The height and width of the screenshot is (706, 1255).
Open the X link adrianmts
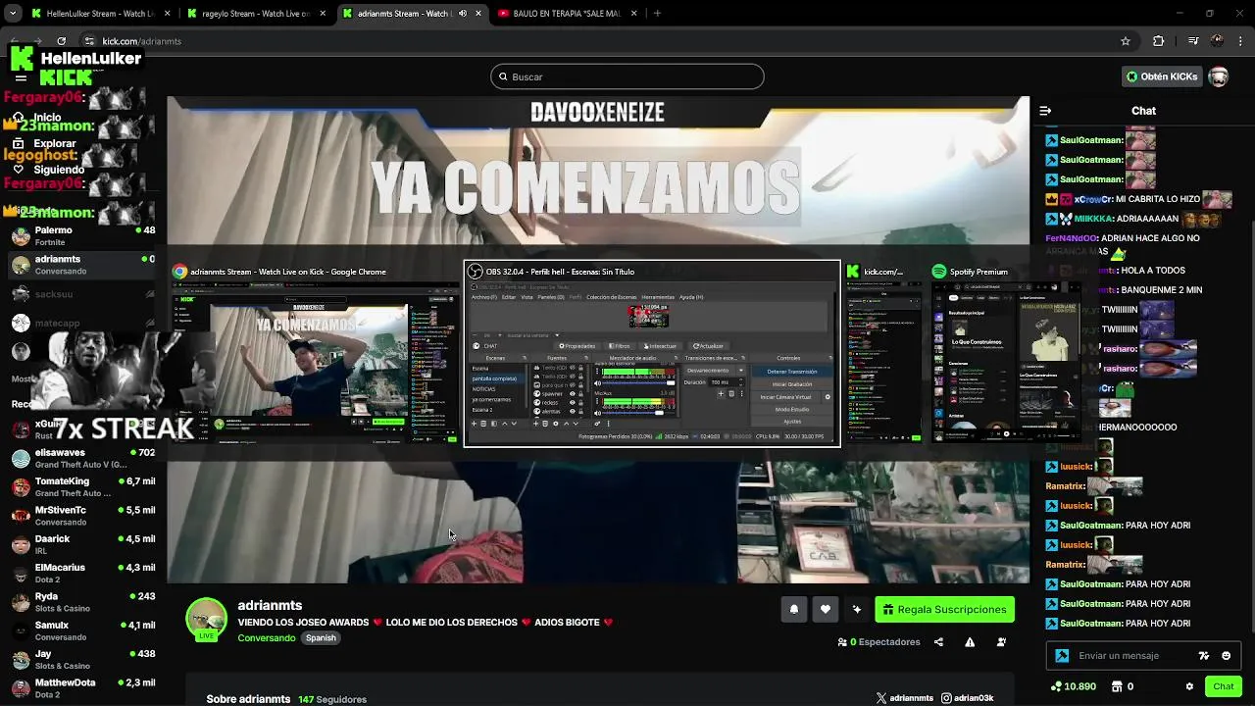point(904,698)
